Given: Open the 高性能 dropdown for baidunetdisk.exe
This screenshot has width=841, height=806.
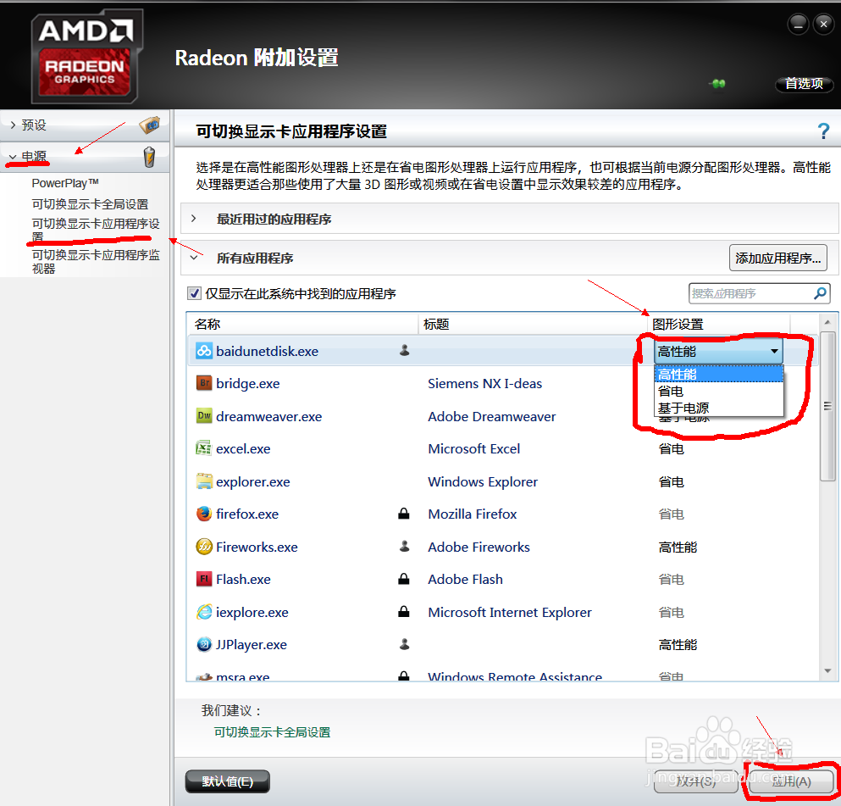Looking at the screenshot, I should coord(718,352).
